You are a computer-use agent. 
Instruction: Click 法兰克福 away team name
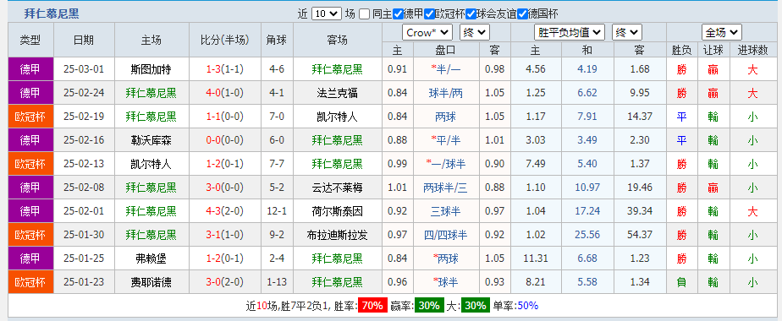coord(337,93)
